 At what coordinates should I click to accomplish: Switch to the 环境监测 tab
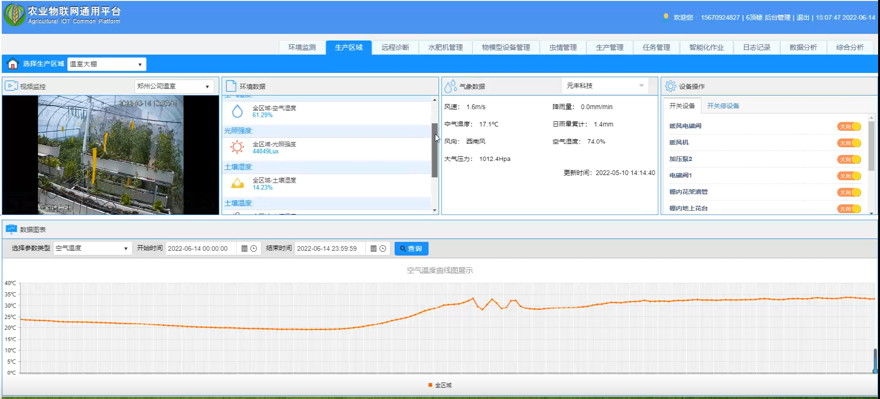pos(302,48)
